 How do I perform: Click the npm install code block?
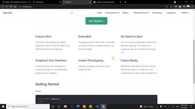point(96,100)
